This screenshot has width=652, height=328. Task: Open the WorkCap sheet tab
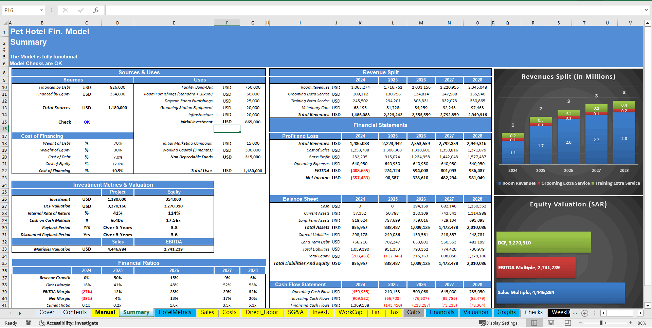click(350, 312)
